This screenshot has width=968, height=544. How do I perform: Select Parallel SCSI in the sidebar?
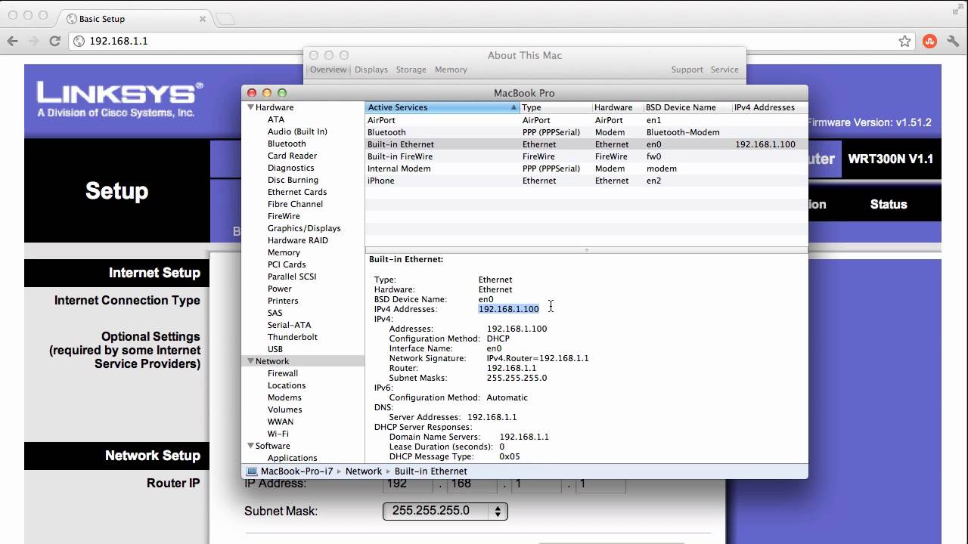[292, 277]
